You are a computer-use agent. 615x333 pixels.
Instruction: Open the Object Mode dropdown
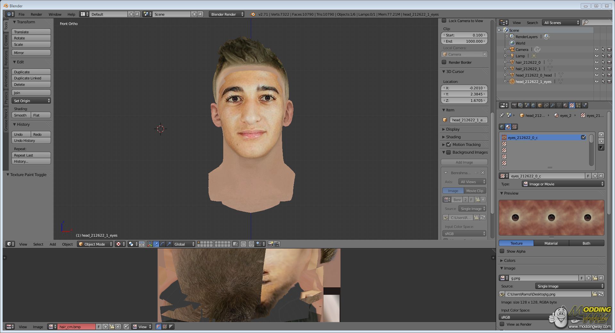[x=95, y=244]
